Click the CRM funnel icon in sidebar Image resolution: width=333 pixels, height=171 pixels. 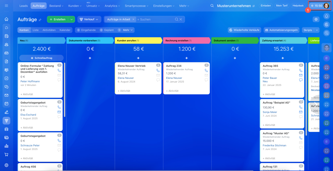coord(7,121)
